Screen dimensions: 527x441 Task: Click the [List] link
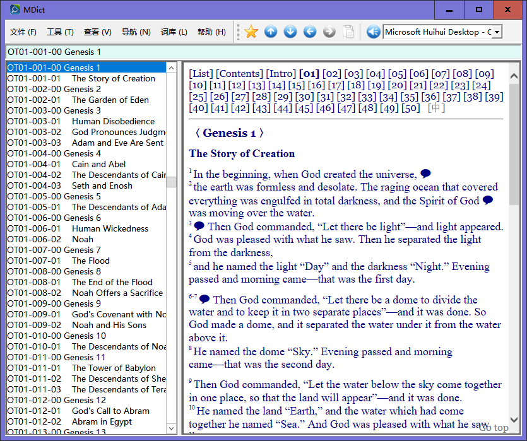(201, 74)
